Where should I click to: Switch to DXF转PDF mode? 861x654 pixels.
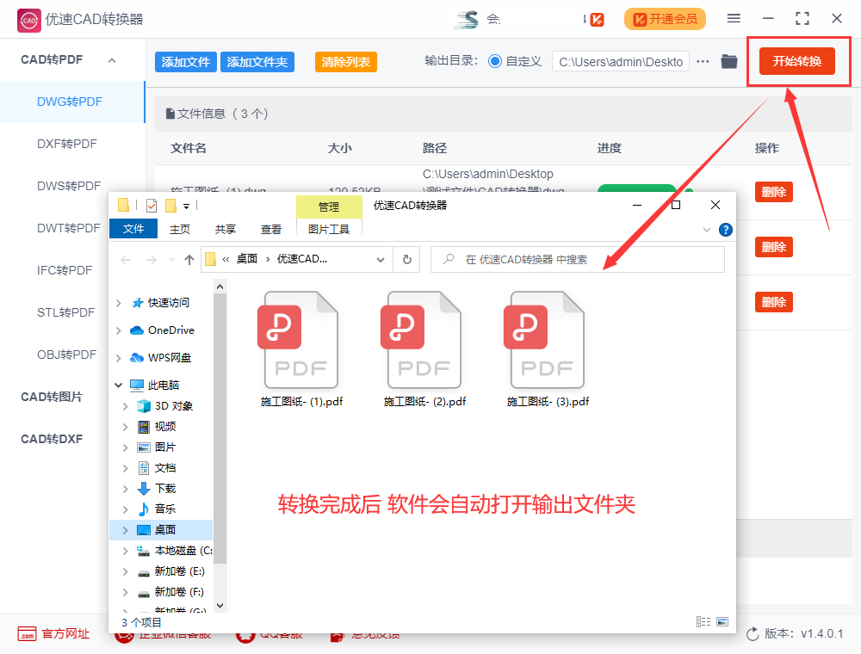pos(67,144)
